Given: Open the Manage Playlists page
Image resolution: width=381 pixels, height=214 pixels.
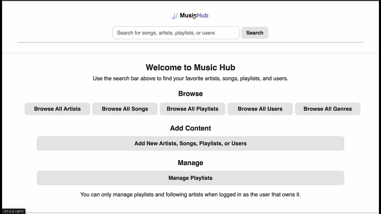Looking at the screenshot, I should click(x=190, y=178).
